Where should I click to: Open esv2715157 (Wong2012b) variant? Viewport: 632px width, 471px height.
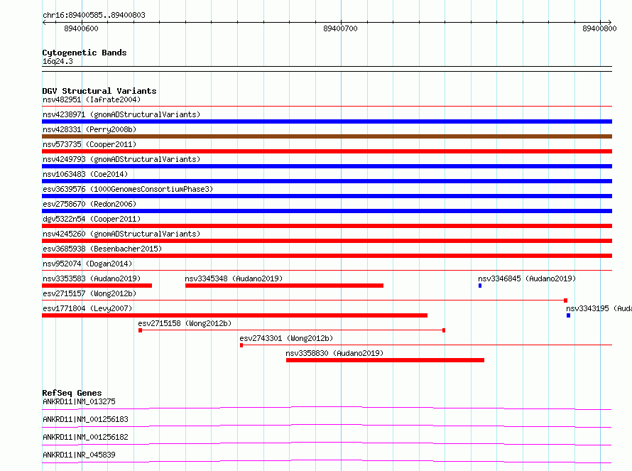pyautogui.click(x=89, y=293)
